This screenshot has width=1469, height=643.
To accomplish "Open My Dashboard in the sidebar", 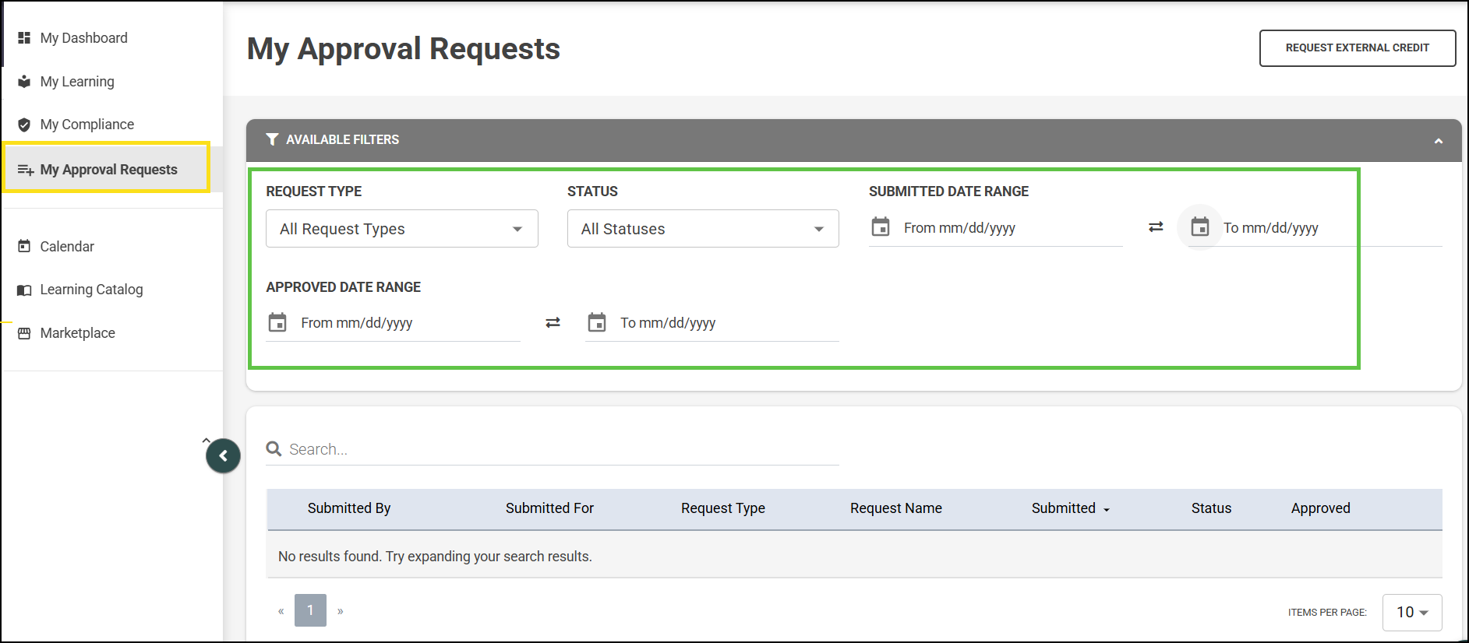I will click(x=83, y=38).
